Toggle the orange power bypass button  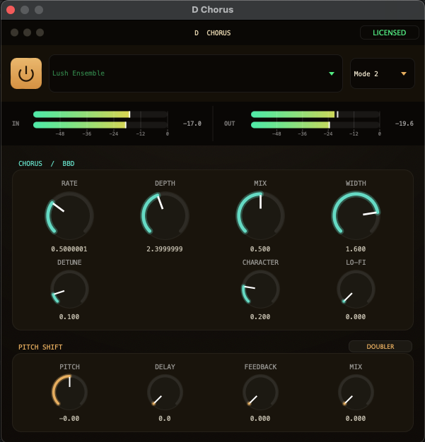click(x=26, y=73)
